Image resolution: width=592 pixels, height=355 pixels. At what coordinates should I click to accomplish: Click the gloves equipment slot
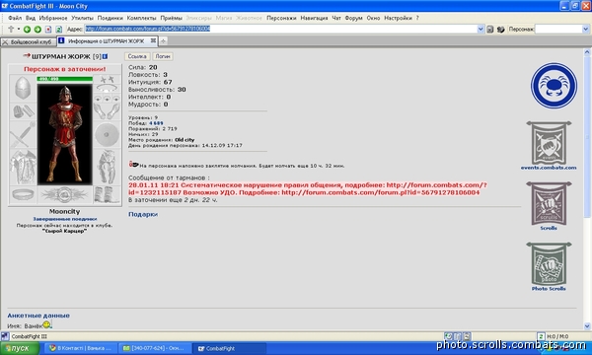tap(107, 111)
